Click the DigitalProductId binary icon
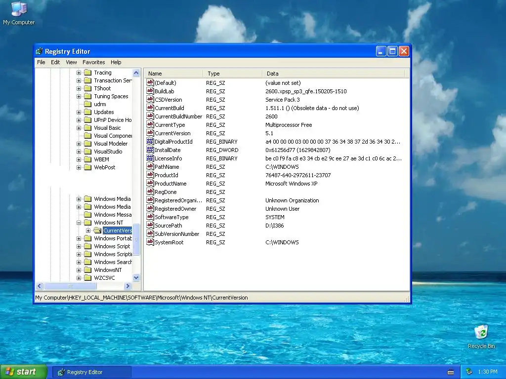Screen dimensions: 506x379 point(150,141)
